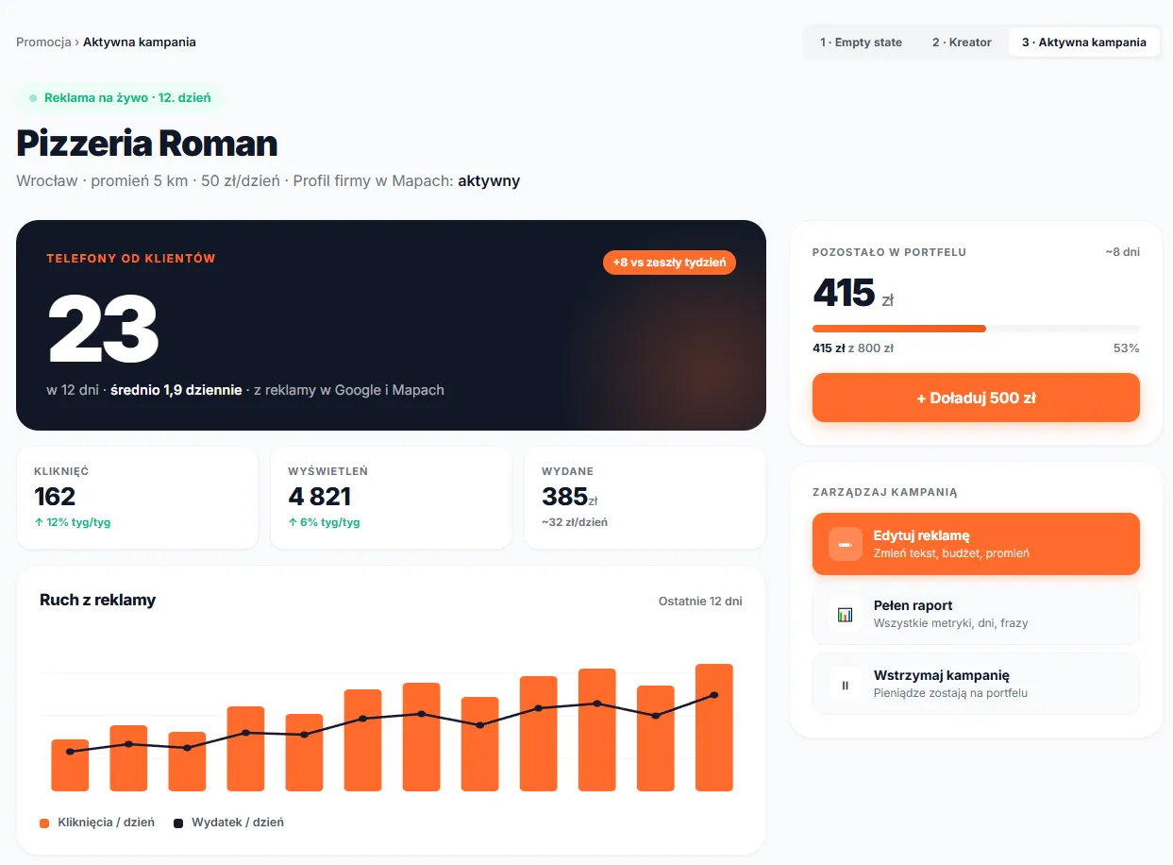1173x865 pixels.
Task: Click the TELEFONY OD KLIENTÓW label
Action: pyautogui.click(x=131, y=259)
